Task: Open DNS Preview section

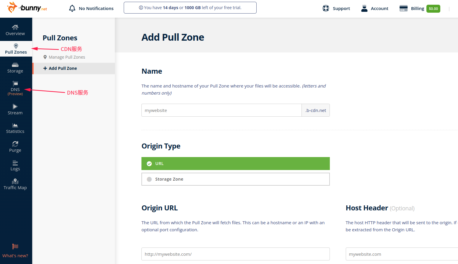Action: point(15,88)
